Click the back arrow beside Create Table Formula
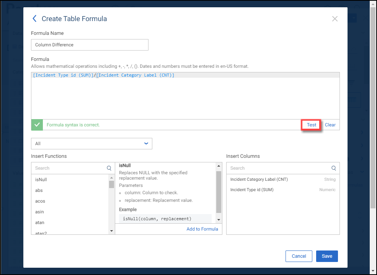 click(x=34, y=19)
